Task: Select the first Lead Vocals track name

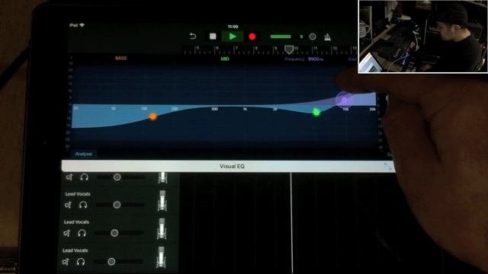Action: [x=78, y=194]
